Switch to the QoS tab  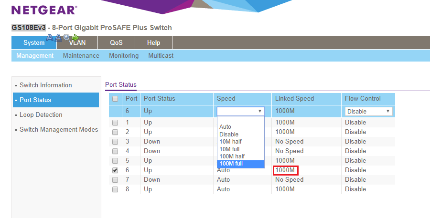(x=116, y=42)
